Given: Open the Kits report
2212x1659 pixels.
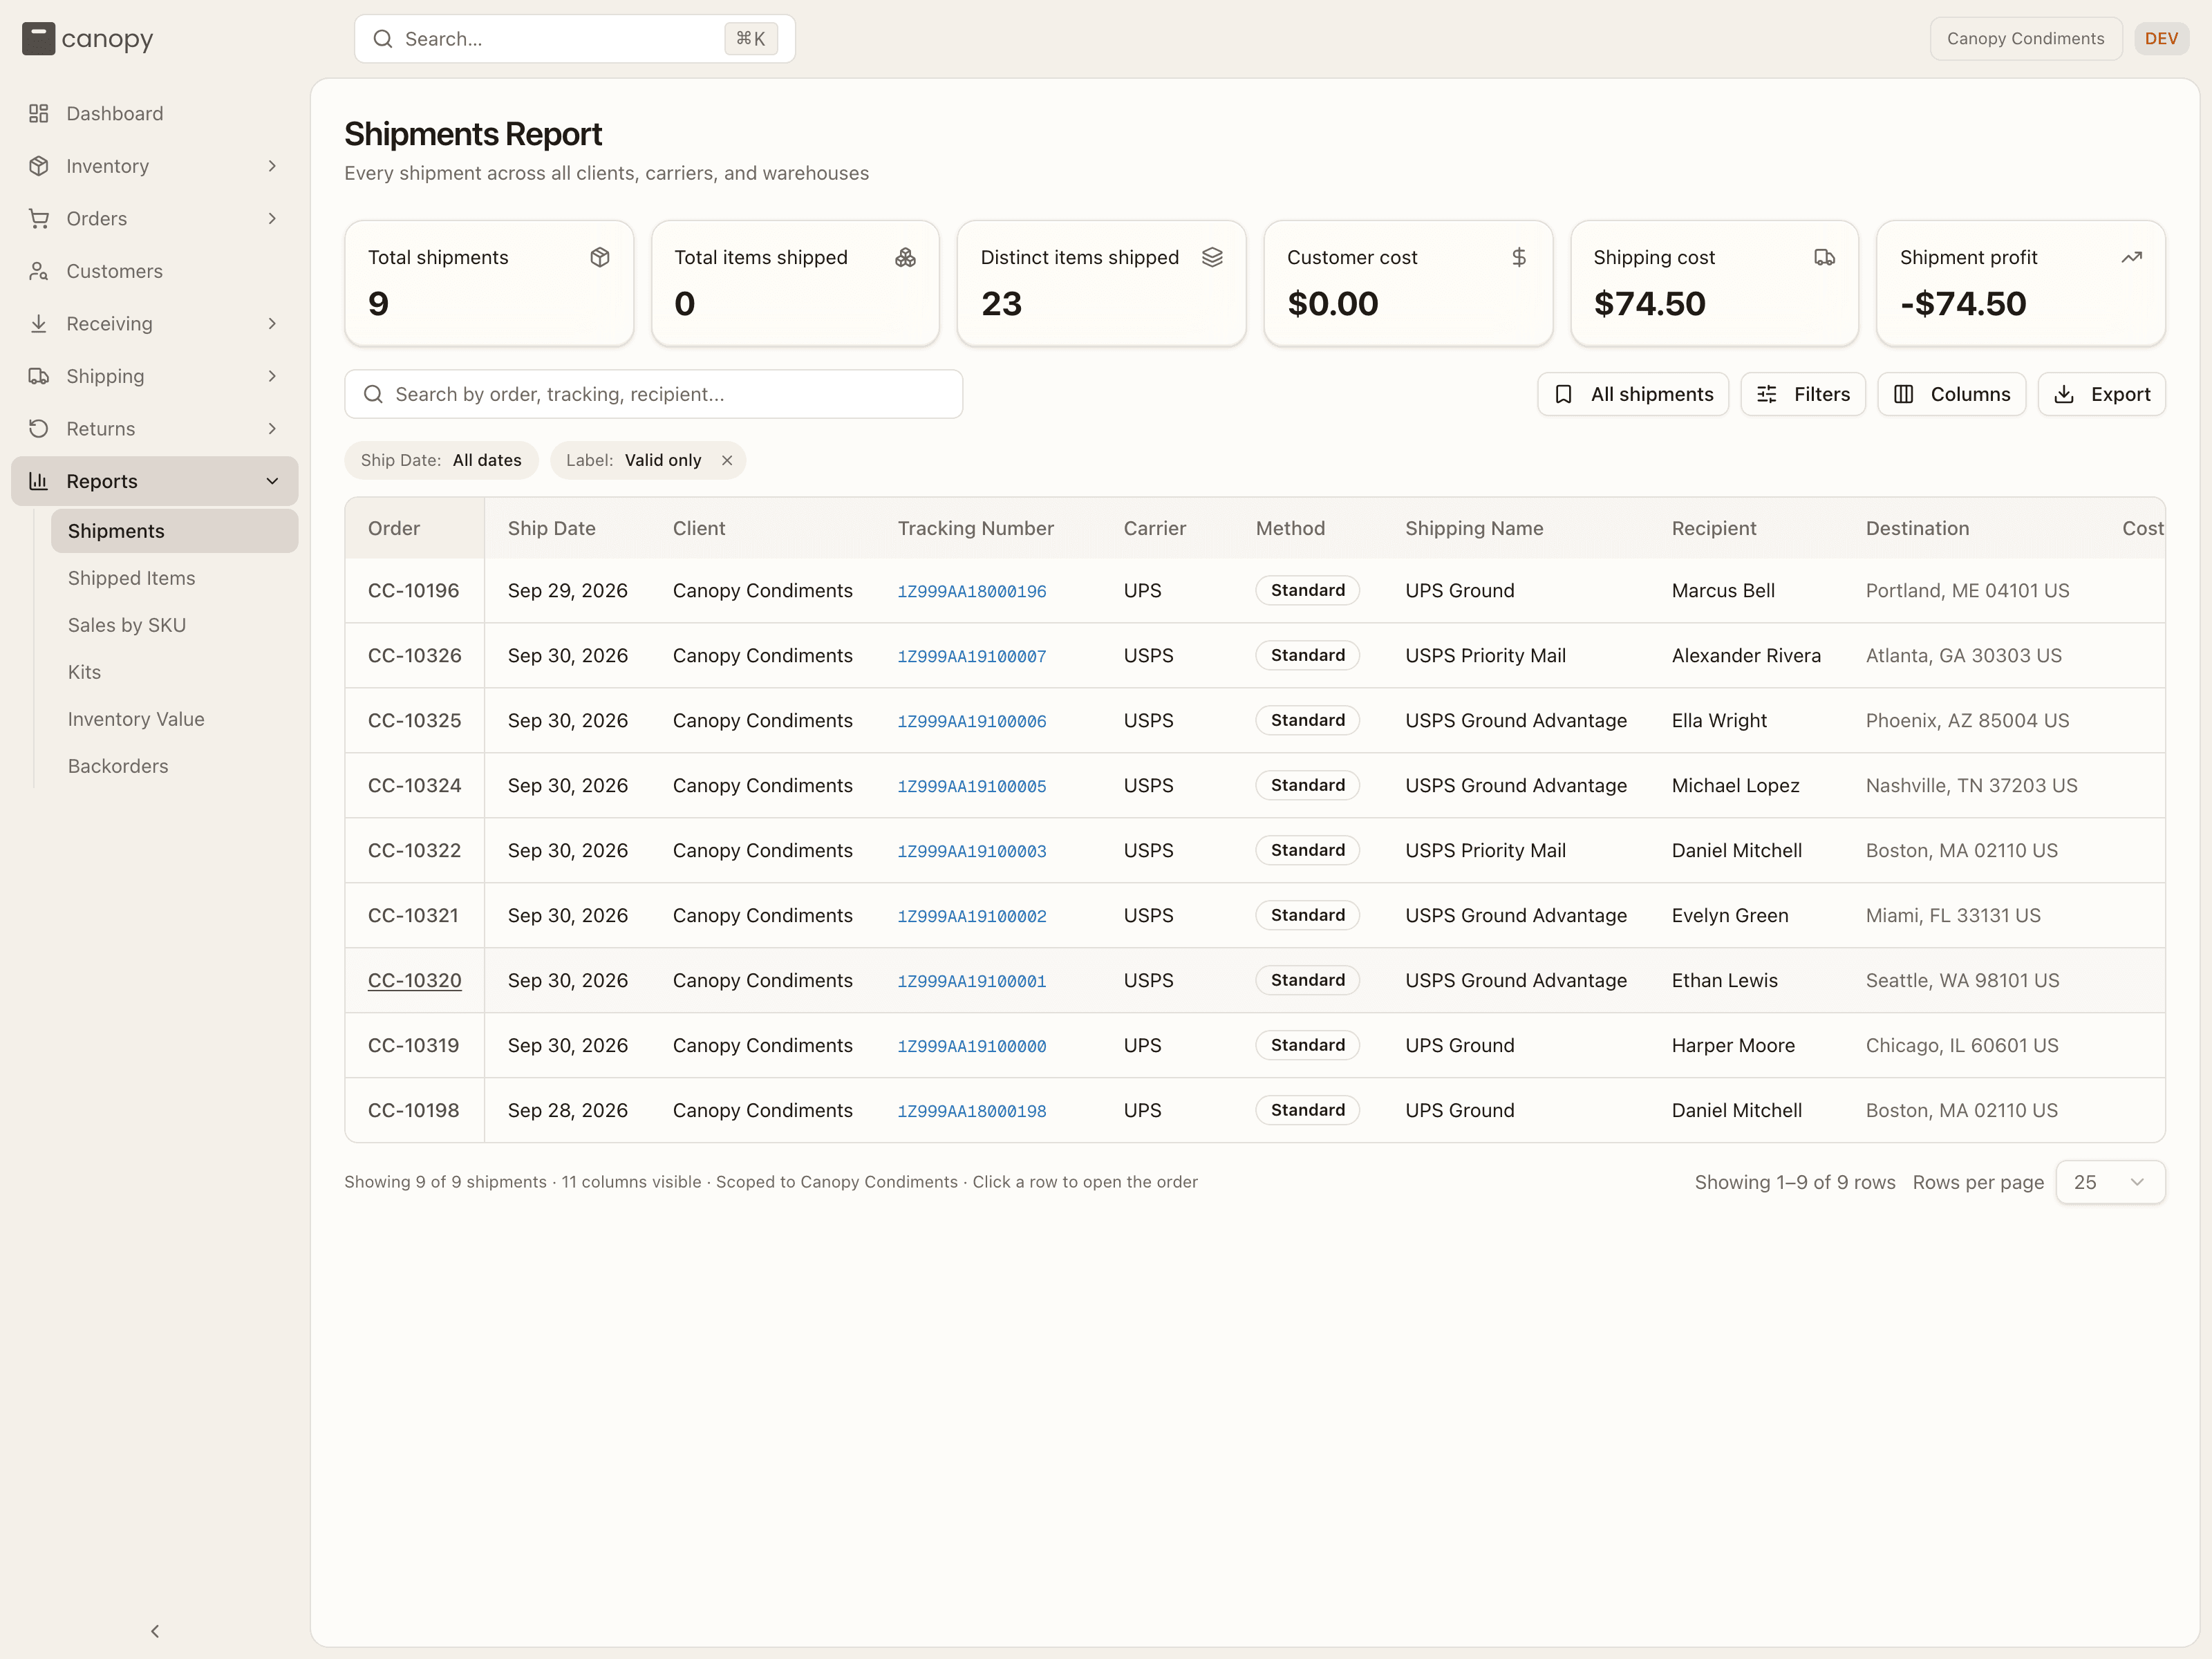Looking at the screenshot, I should pyautogui.click(x=175, y=672).
